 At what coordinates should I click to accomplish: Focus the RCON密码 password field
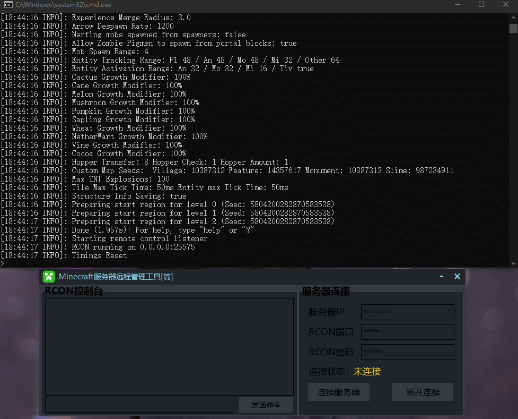(x=407, y=352)
